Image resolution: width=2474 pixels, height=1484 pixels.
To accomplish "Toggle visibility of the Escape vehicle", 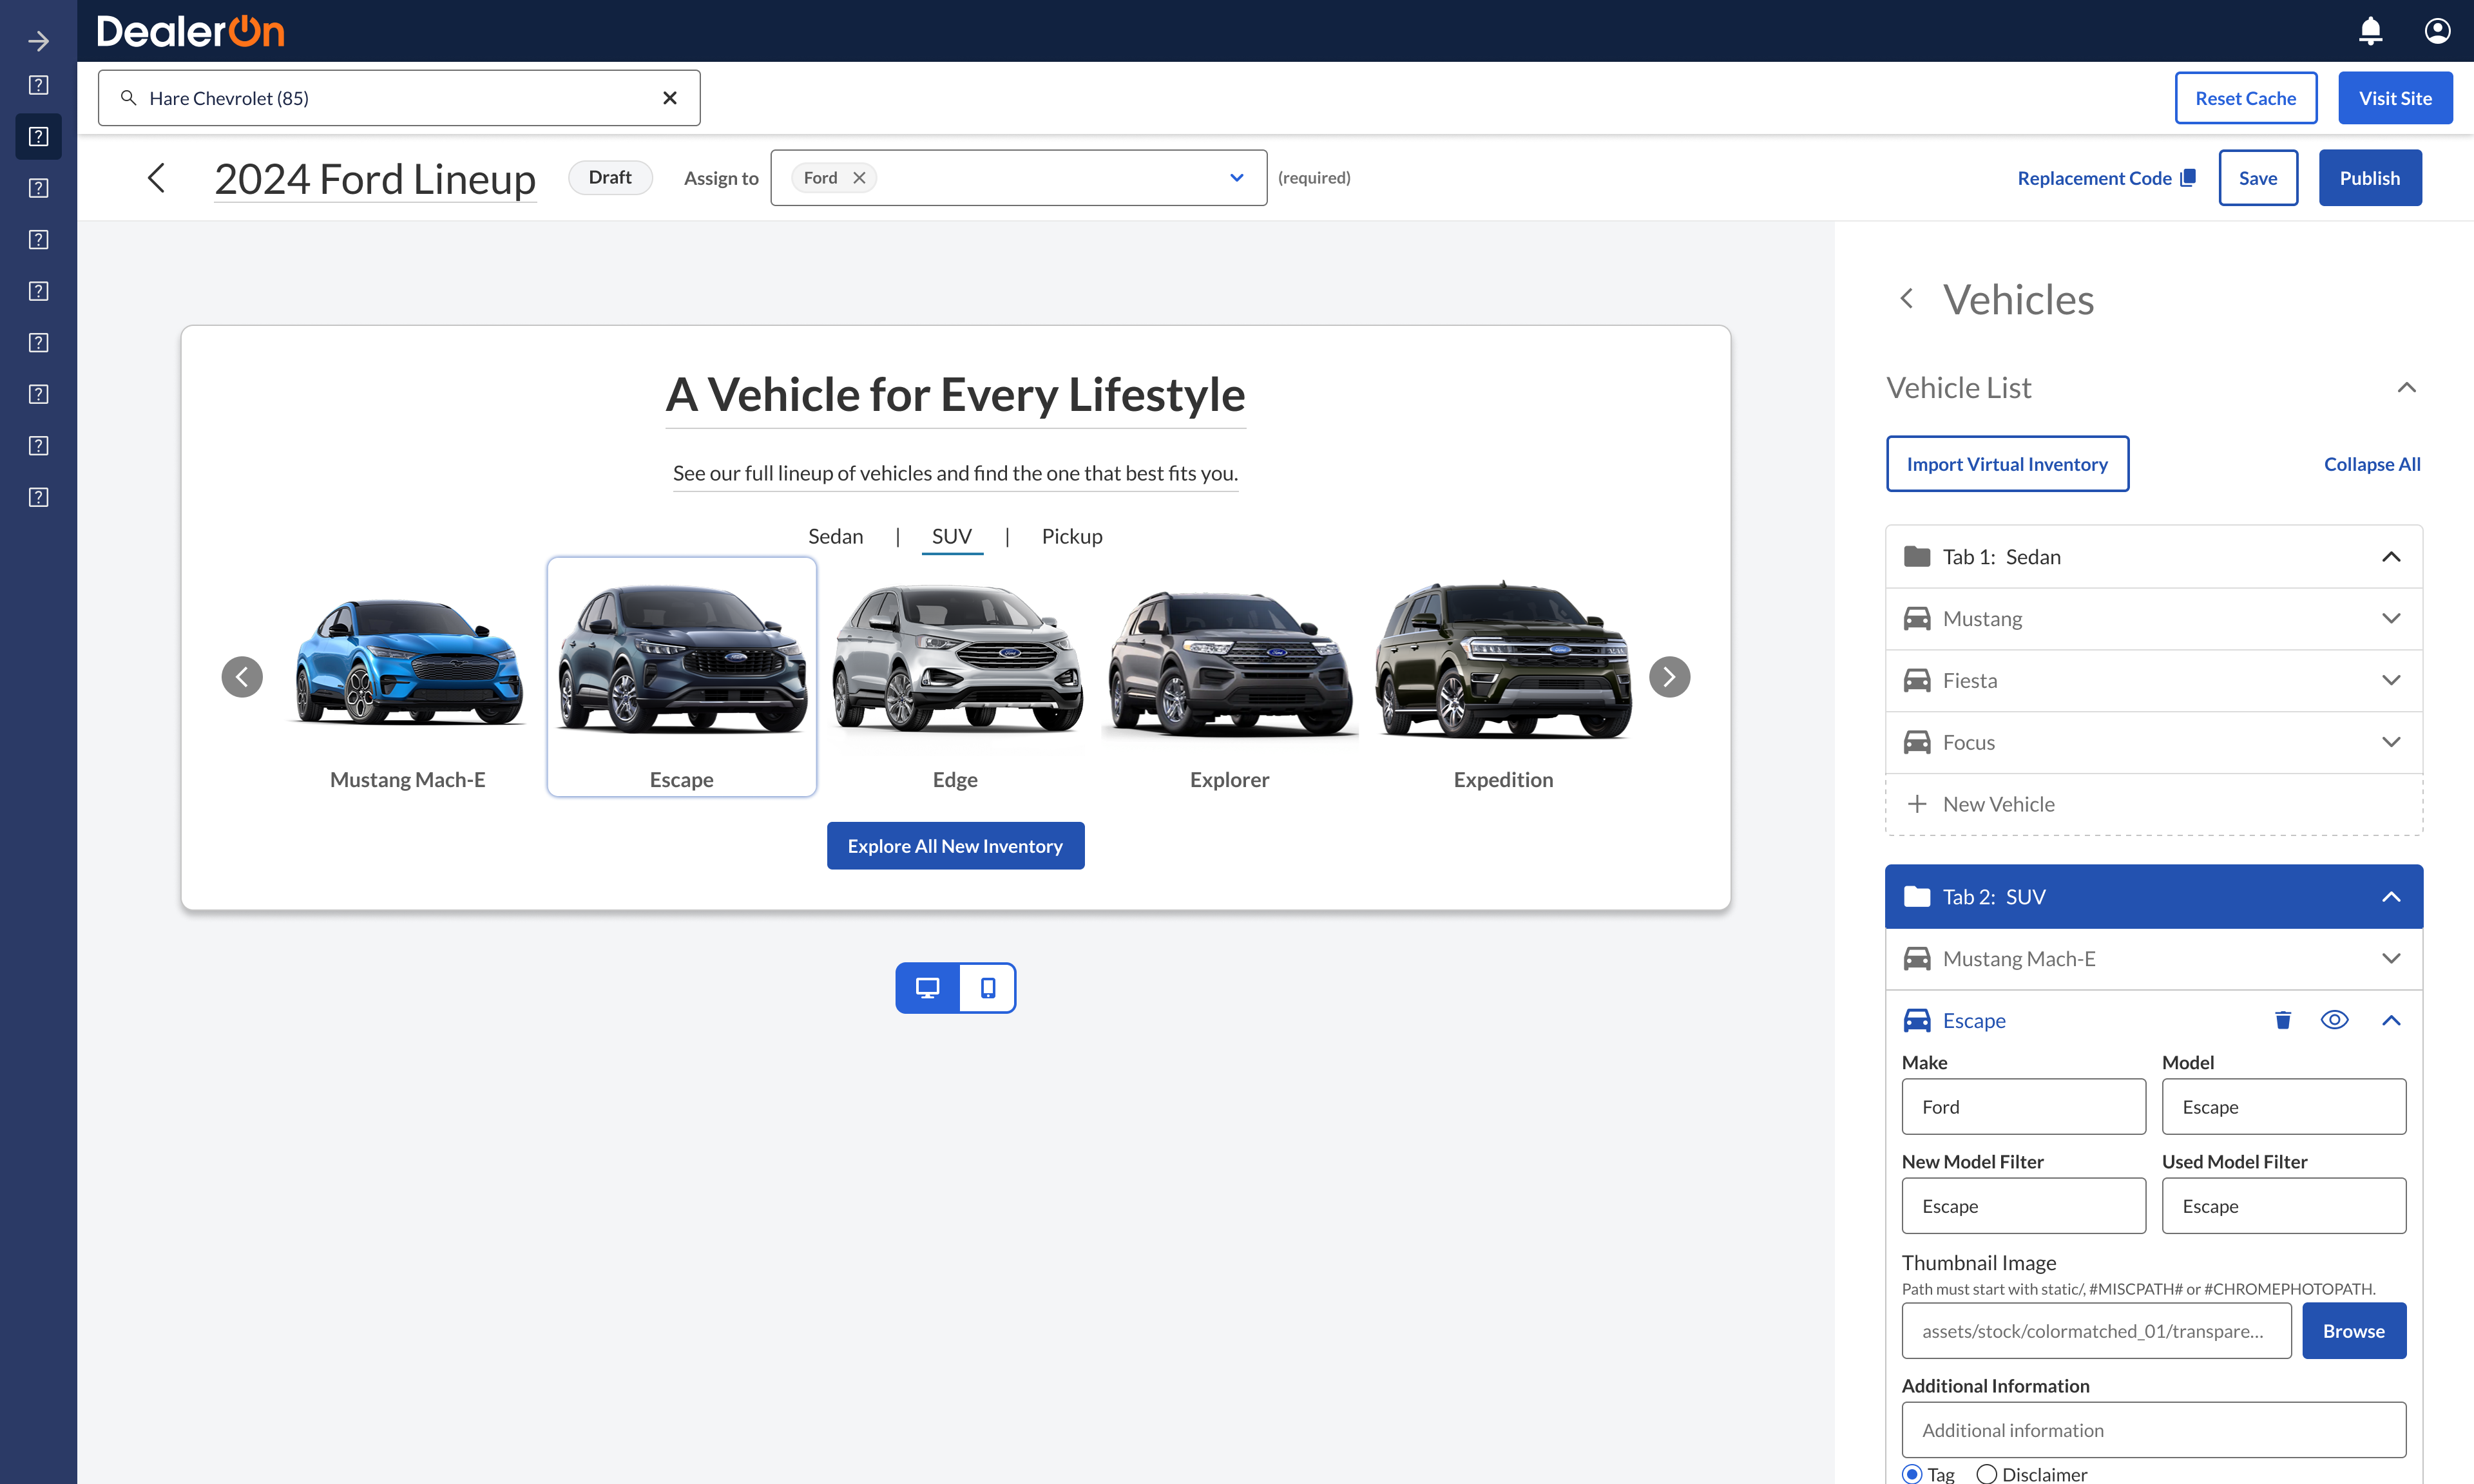I will point(2335,1021).
